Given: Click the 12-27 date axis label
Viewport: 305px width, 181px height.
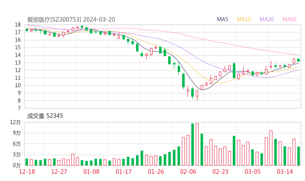Looking at the screenshot, I should pos(59,172).
